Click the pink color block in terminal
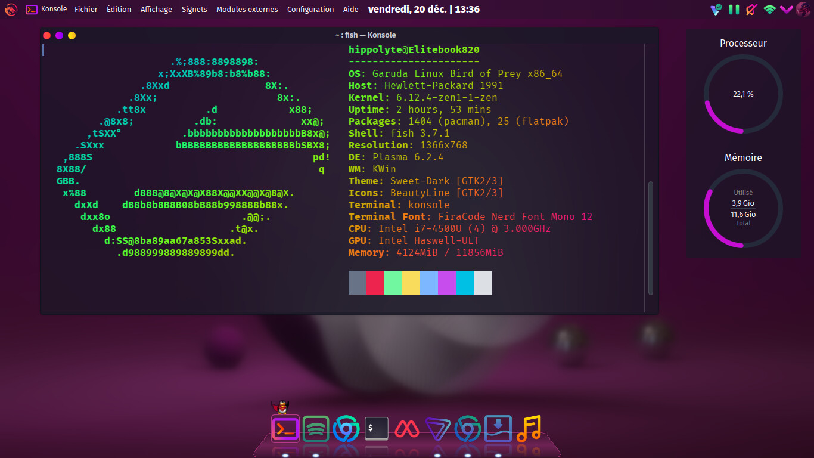This screenshot has height=458, width=814. pos(375,283)
